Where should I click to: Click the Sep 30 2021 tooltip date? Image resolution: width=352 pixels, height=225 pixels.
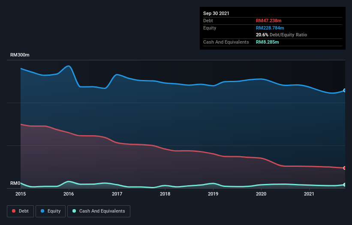pos(216,13)
